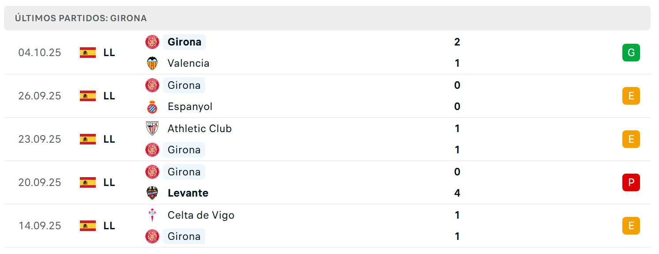Open the Athletic Club team link
659x254 pixels.
(x=200, y=129)
